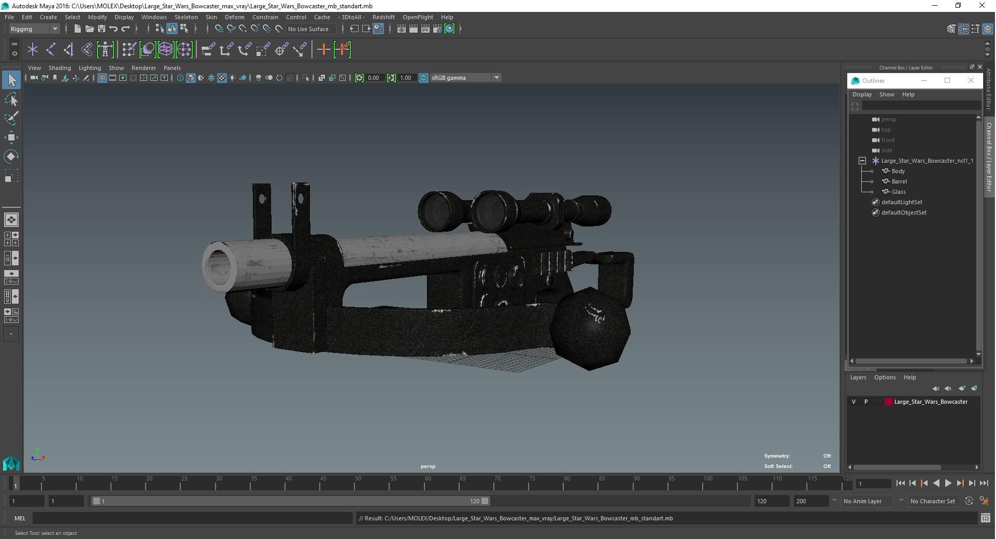Open the shelf options gear menu
This screenshot has height=539, width=996.
click(14, 53)
